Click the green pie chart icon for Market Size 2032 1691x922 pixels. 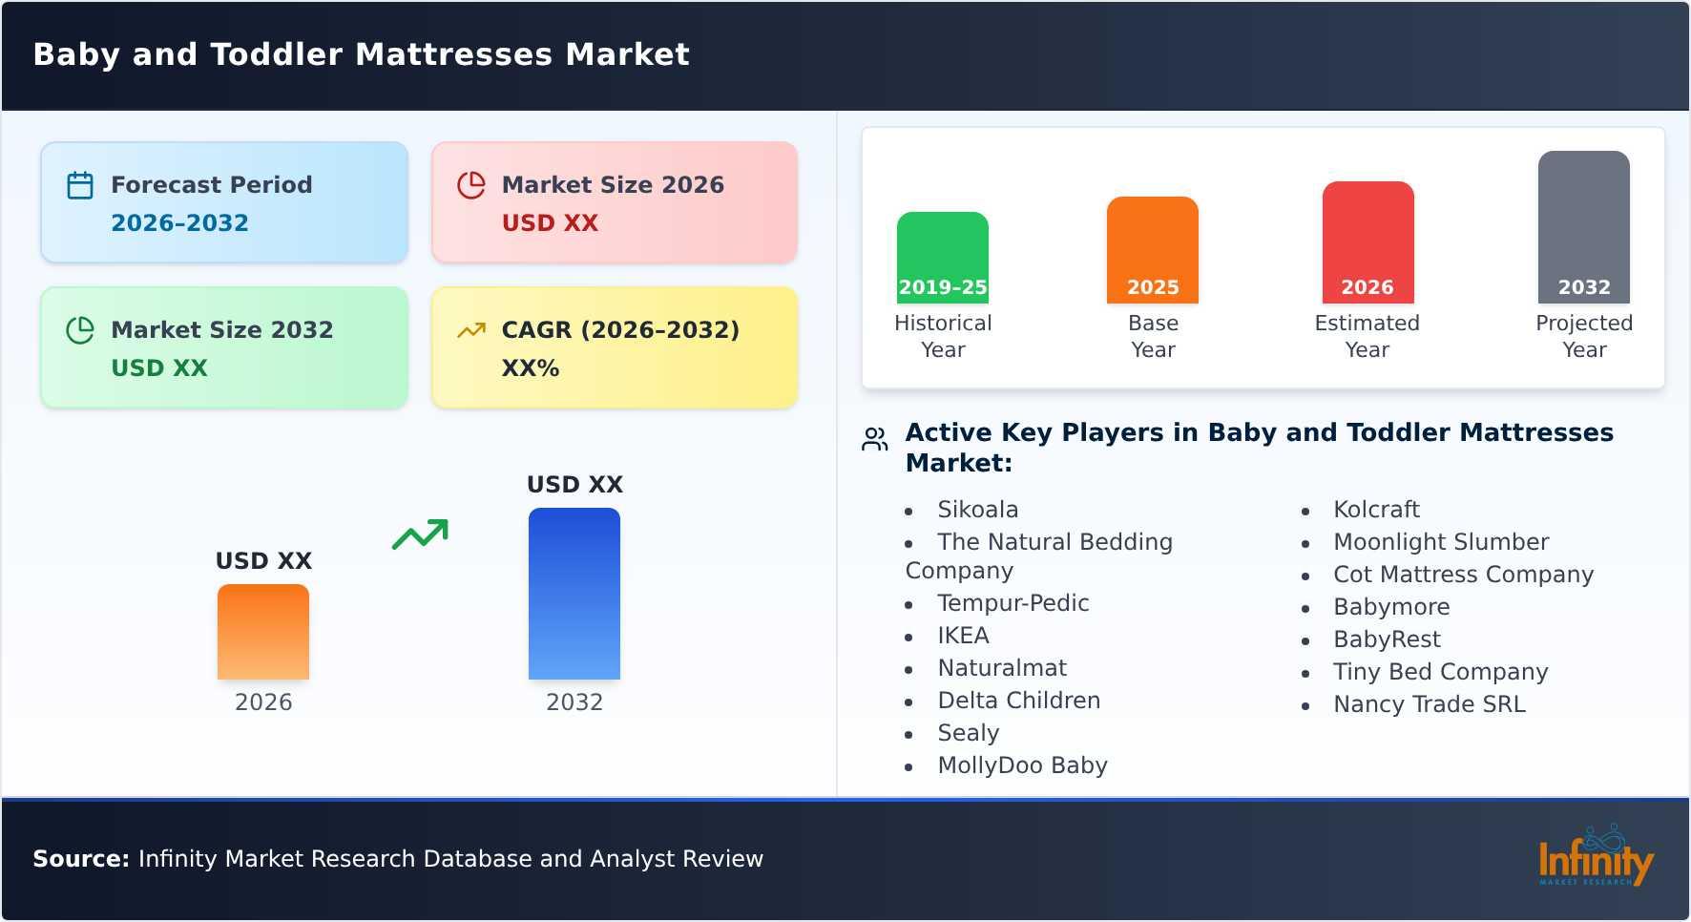(80, 330)
